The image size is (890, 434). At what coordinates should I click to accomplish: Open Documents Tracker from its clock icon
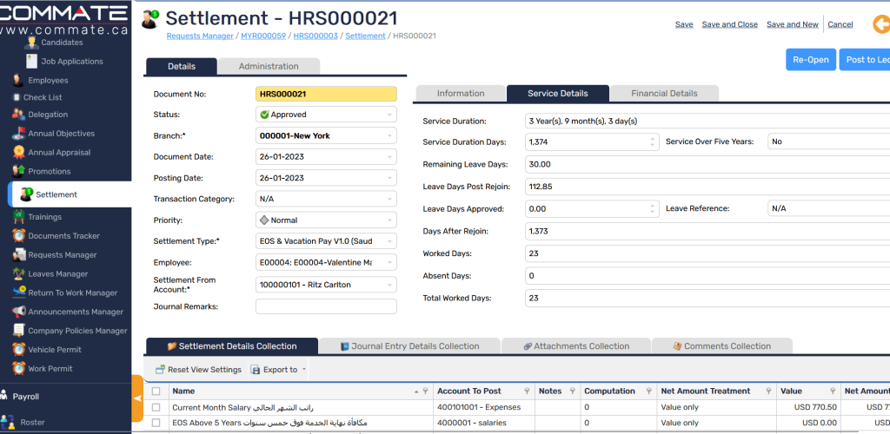(18, 236)
